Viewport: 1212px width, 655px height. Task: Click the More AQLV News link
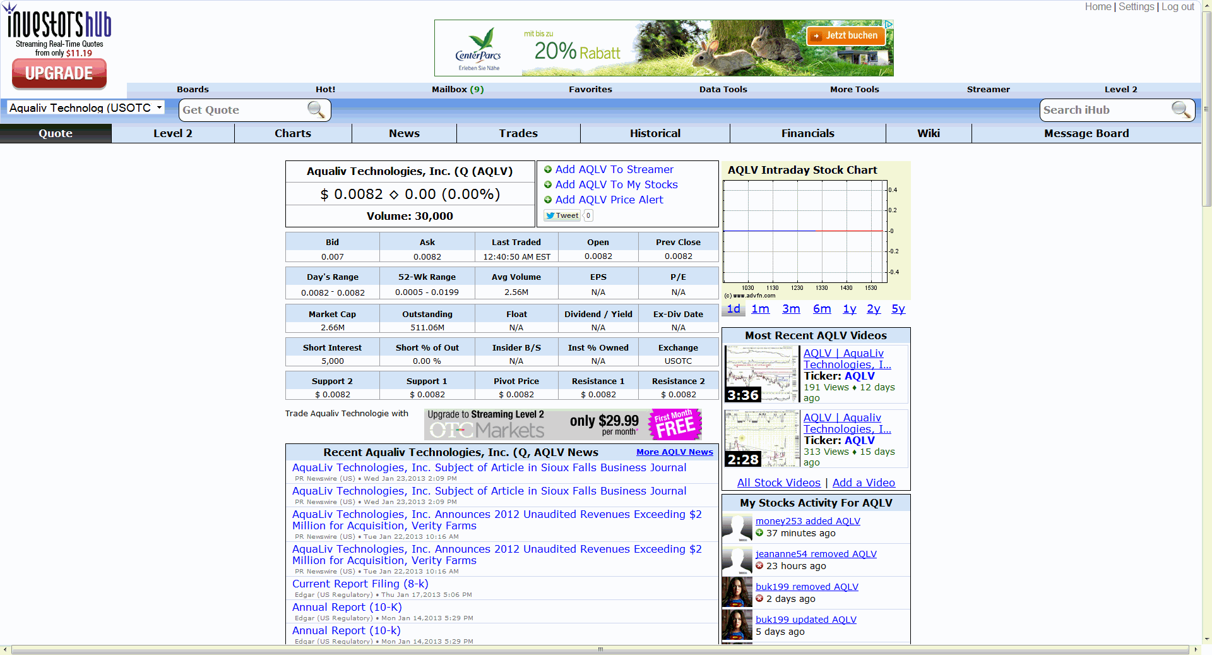click(x=675, y=452)
